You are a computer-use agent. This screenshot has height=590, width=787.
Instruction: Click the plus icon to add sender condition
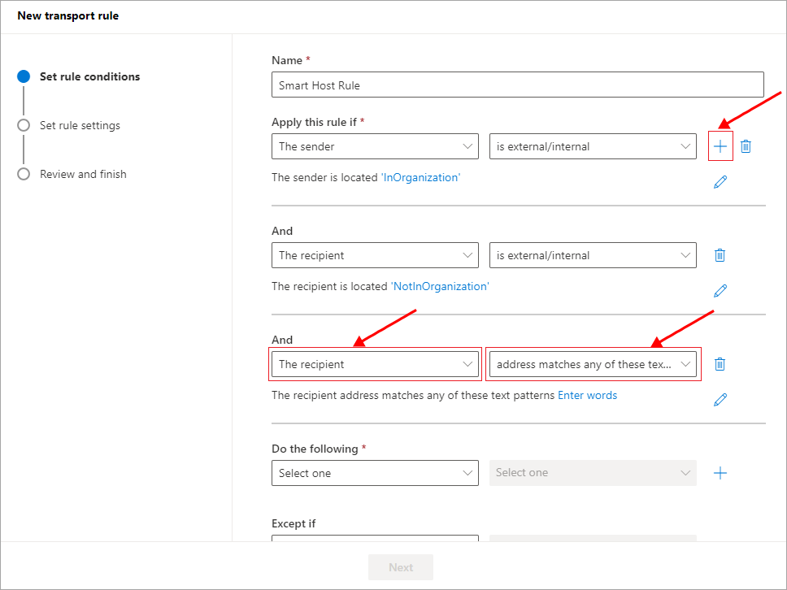[720, 146]
